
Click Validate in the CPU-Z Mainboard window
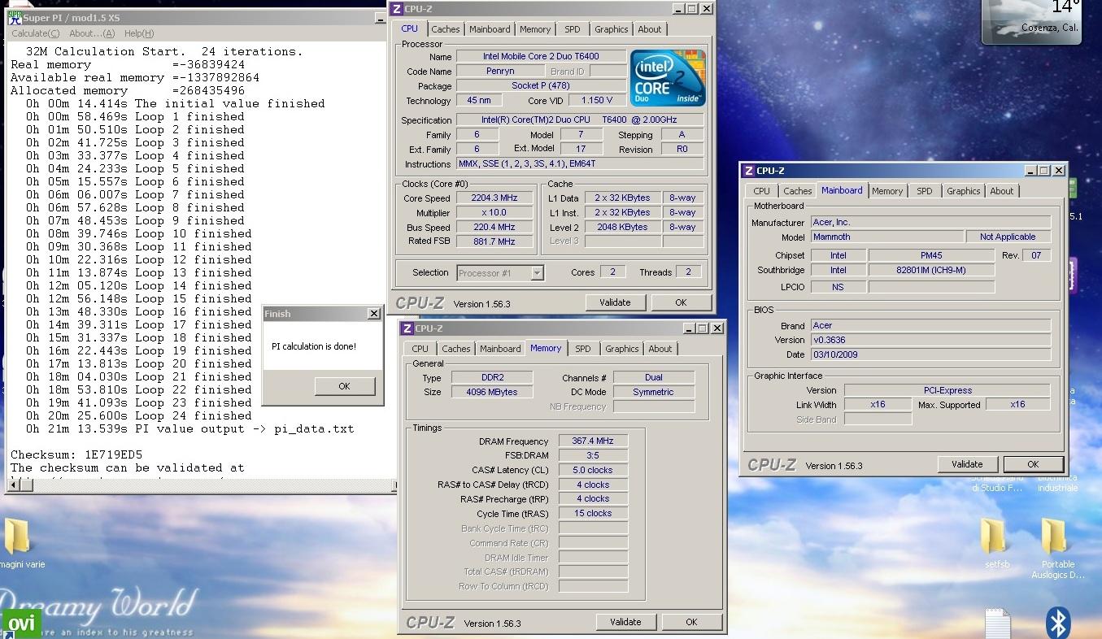pos(967,464)
